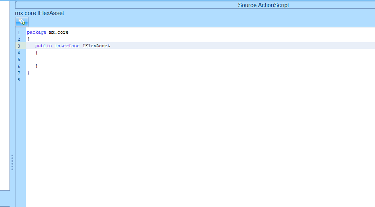Click line number 1 in gutter

(19, 33)
